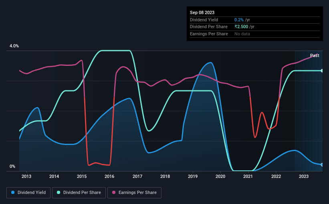Click the Dividend Per Share label in tooltip
Viewport: 329px width, 204px height.
click(x=208, y=27)
